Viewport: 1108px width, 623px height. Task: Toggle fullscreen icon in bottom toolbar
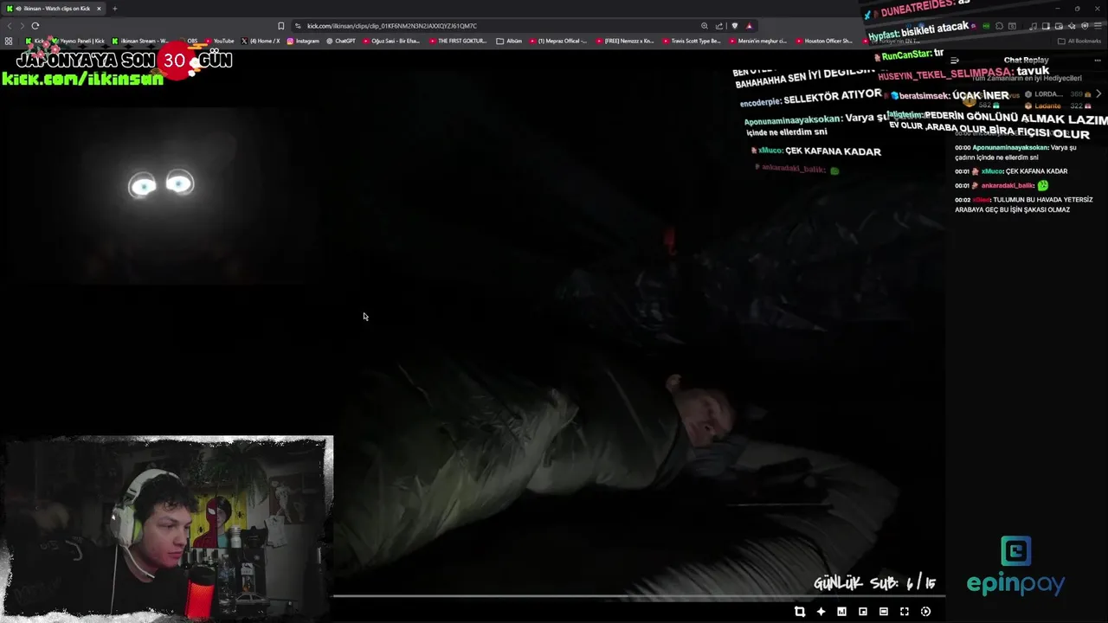click(x=905, y=612)
